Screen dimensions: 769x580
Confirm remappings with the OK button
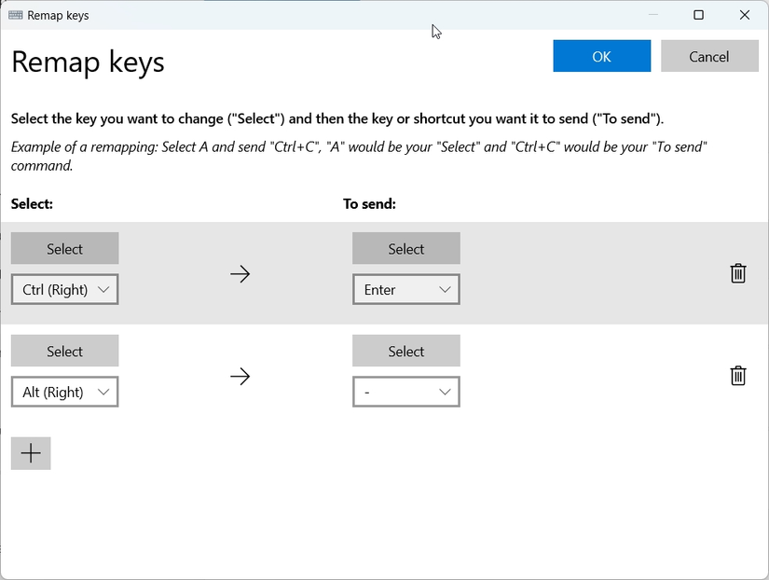(x=601, y=56)
